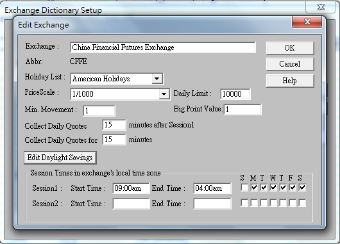Click Collect Daily Quotes for minutes field

tap(114, 140)
